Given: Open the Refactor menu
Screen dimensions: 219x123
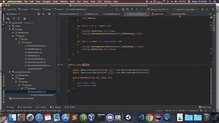Looking at the screenshot, I should pyautogui.click(x=64, y=1).
